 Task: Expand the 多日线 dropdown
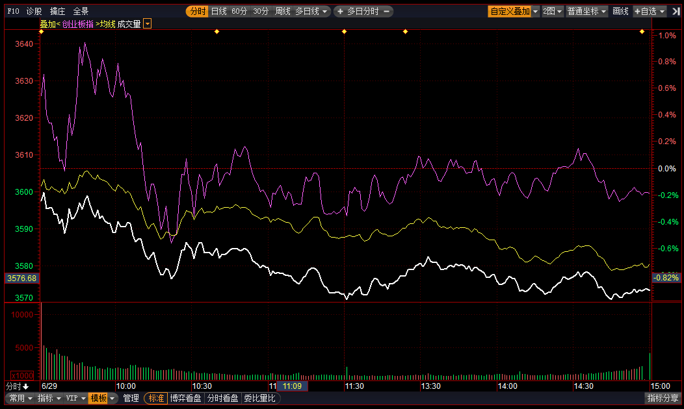point(312,11)
